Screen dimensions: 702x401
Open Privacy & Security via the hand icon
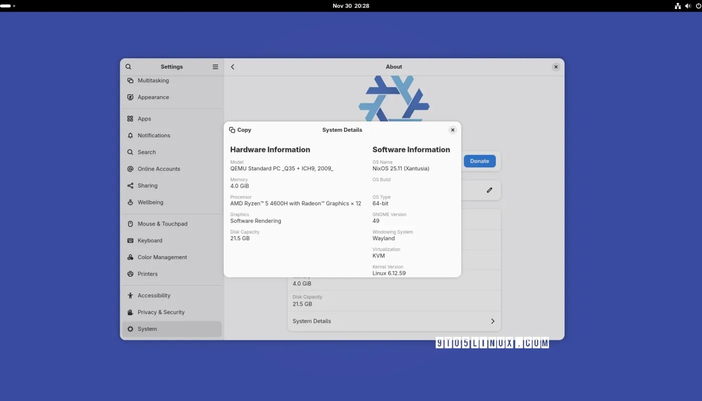pos(130,312)
